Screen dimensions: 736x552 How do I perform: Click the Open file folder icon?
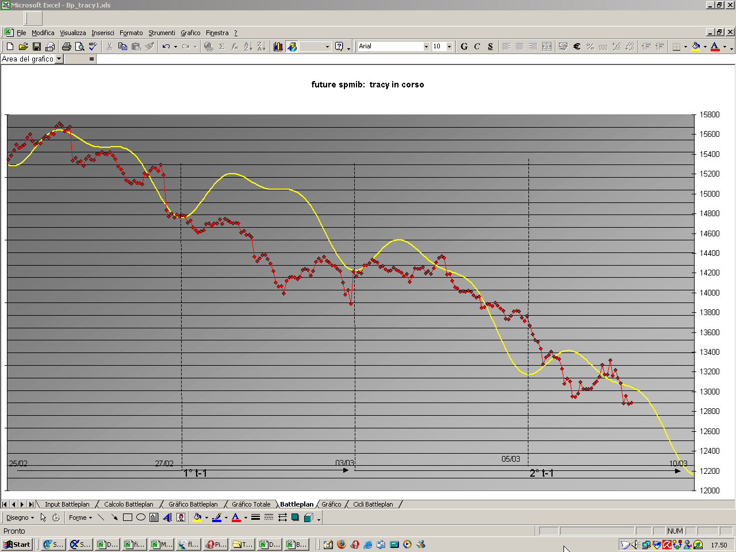point(23,47)
